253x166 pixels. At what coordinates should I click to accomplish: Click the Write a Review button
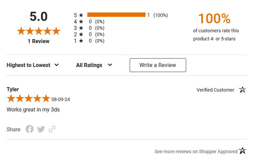158,65
